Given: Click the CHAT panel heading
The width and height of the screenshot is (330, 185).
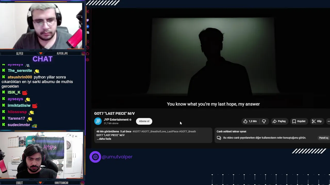Looking at the screenshot, I should coord(43,59).
